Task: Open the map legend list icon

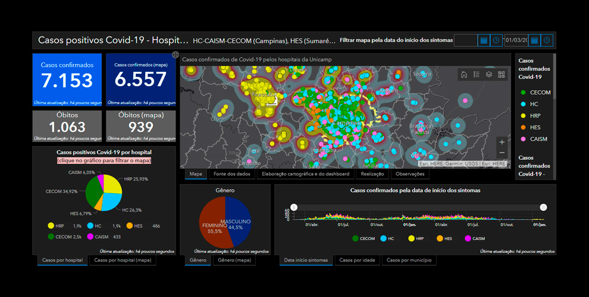Action: pos(476,74)
